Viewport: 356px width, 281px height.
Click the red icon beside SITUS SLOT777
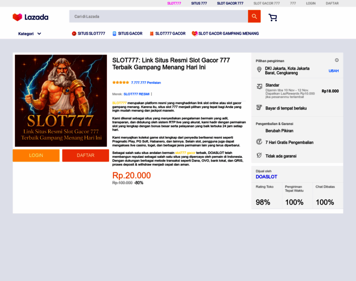(74, 34)
